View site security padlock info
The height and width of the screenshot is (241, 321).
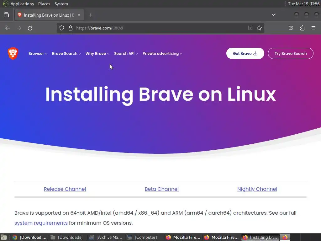point(71,28)
